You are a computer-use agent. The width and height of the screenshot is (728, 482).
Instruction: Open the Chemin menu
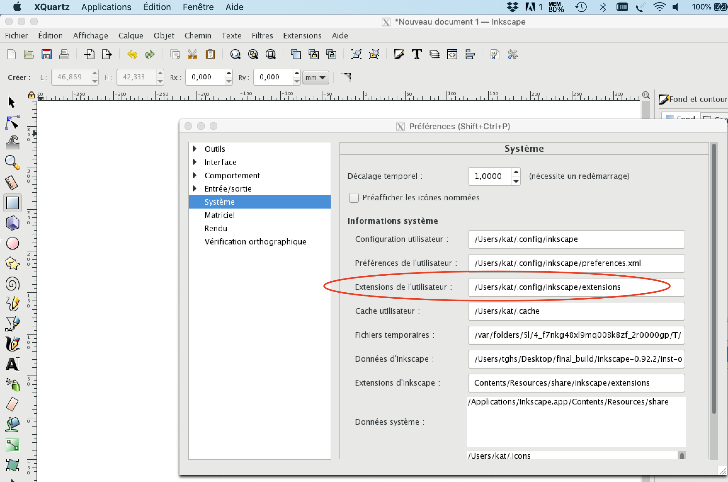click(x=198, y=36)
